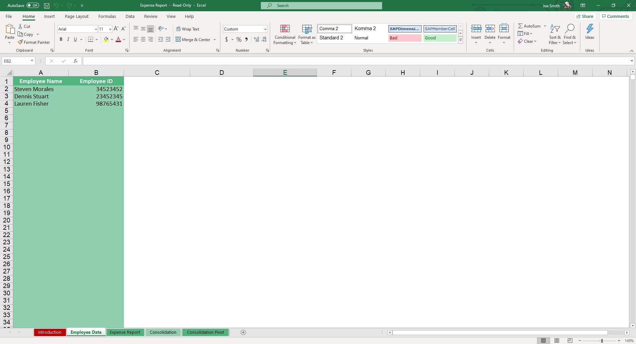The height and width of the screenshot is (344, 636).
Task: Click the Cut scissors icon
Action: pyautogui.click(x=21, y=26)
